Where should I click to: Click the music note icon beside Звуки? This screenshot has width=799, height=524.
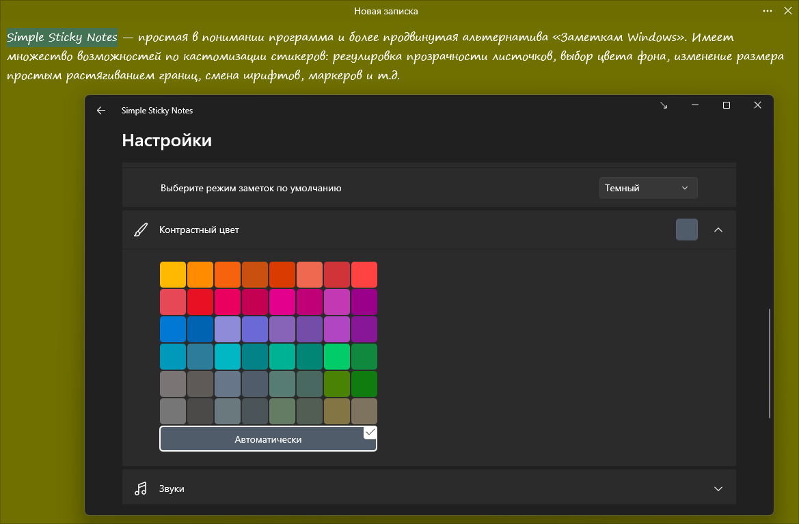point(141,488)
